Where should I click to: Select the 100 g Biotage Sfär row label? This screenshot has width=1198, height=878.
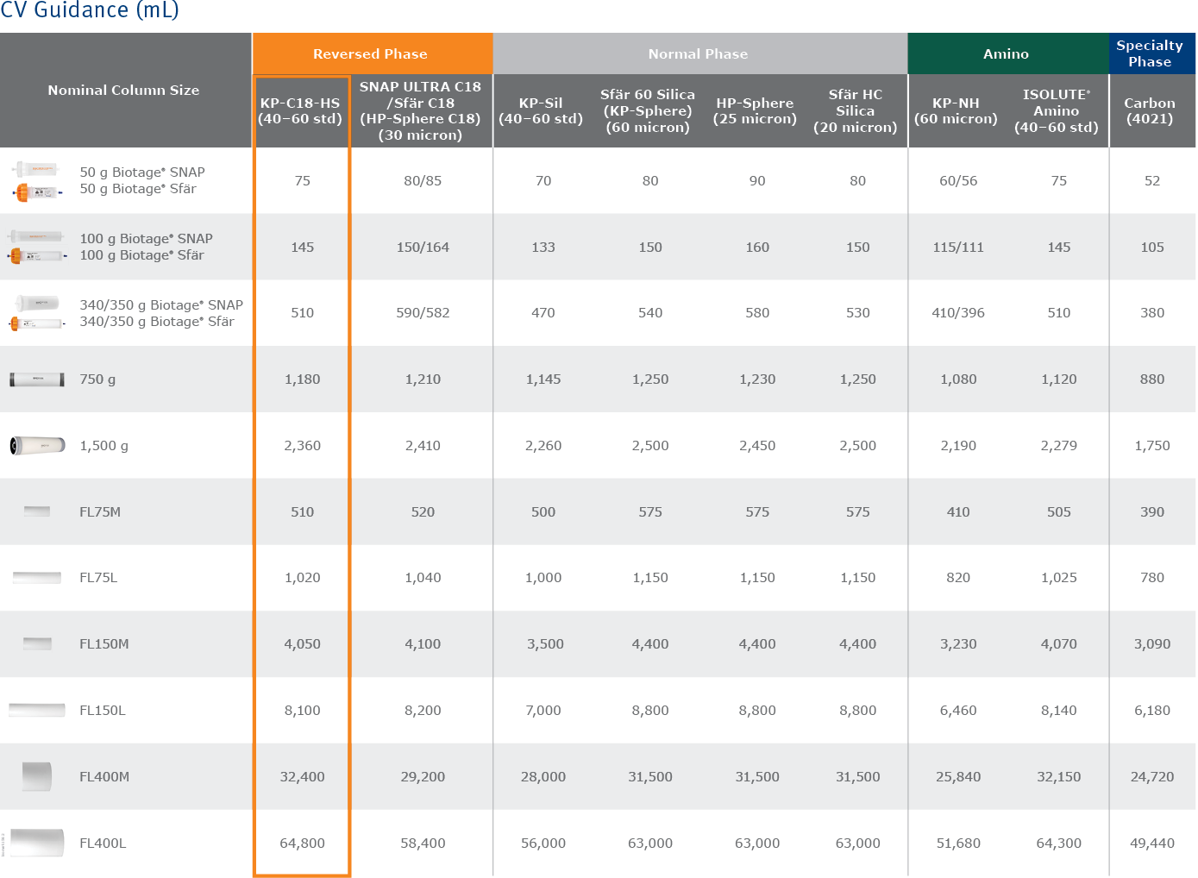[x=141, y=255]
